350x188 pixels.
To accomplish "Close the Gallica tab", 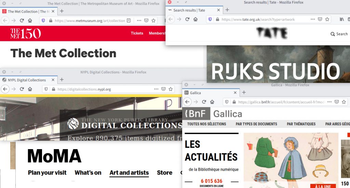I will point(235,92).
